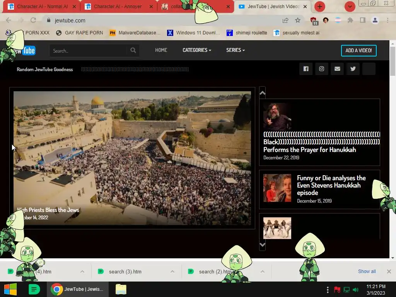
Task: Open the search (3).htm download item
Action: point(125,271)
